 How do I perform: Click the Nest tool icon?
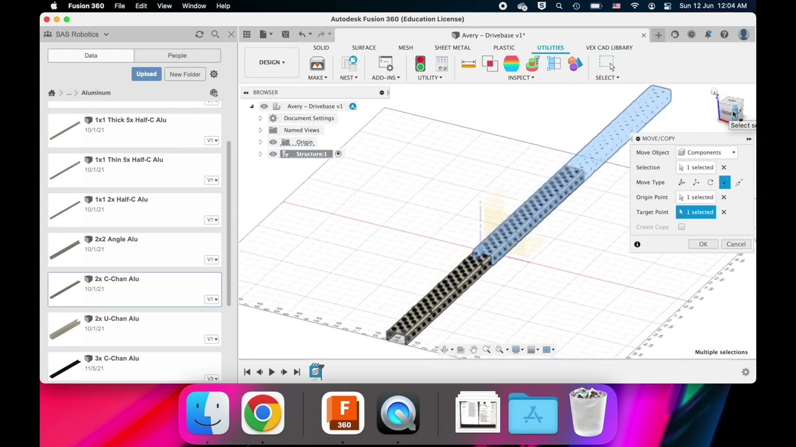click(349, 63)
